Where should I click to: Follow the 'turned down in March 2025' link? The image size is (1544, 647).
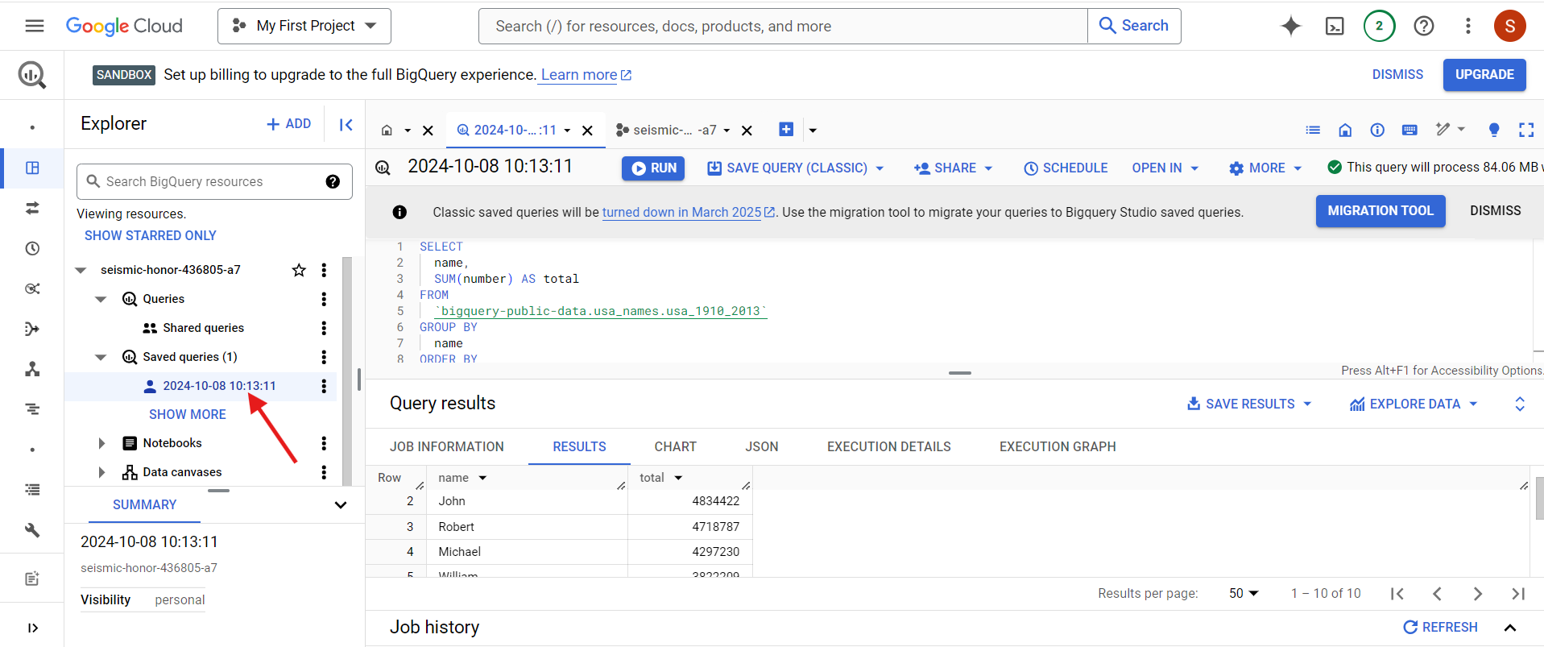(681, 212)
